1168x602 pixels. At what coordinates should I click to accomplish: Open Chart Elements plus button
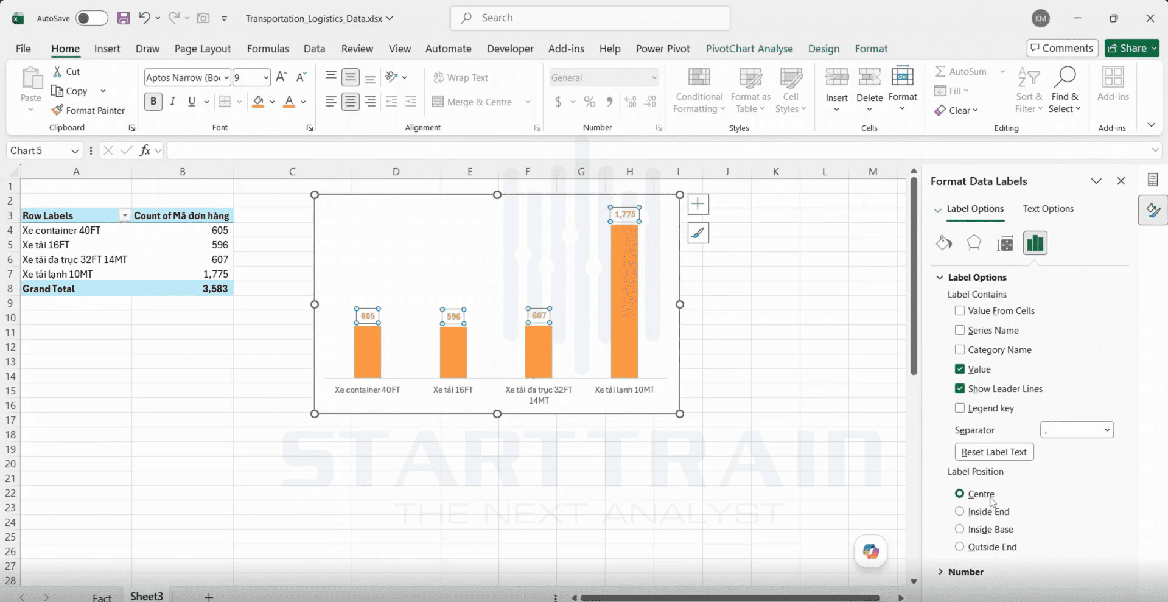coord(698,204)
